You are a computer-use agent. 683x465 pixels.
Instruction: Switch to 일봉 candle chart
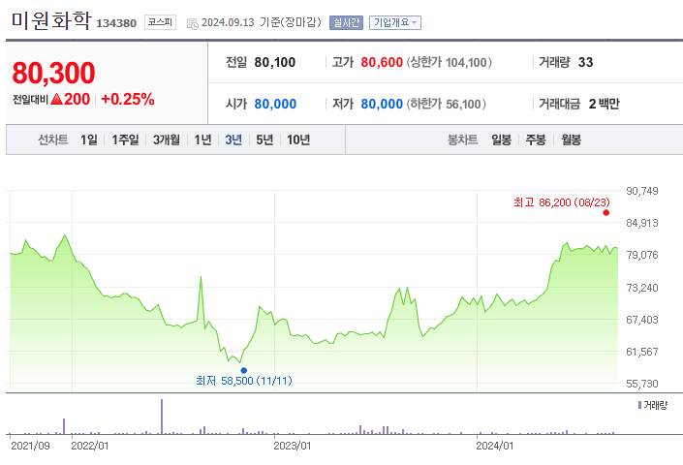click(x=502, y=139)
